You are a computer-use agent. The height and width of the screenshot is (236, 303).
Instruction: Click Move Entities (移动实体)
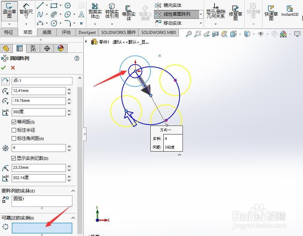coord(169,23)
